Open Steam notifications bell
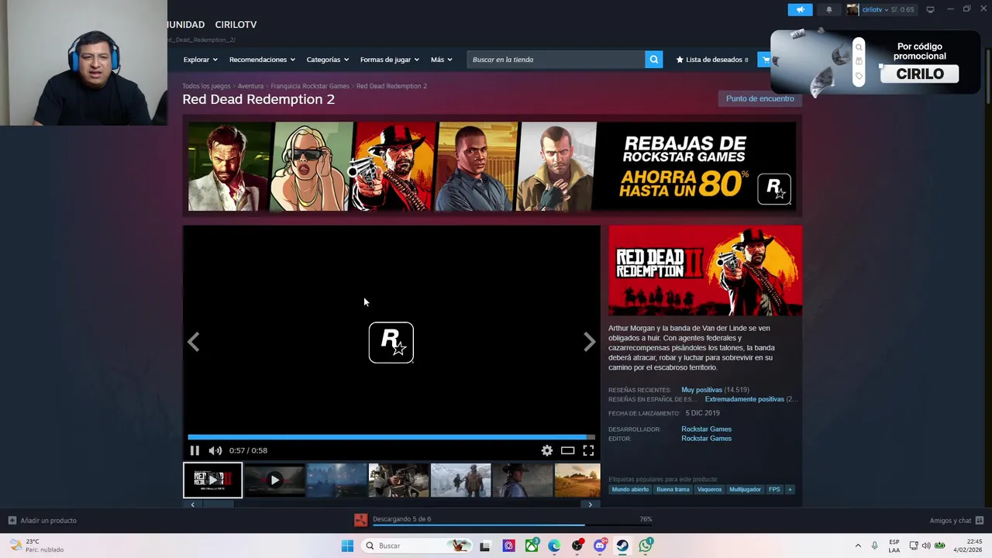 point(829,9)
